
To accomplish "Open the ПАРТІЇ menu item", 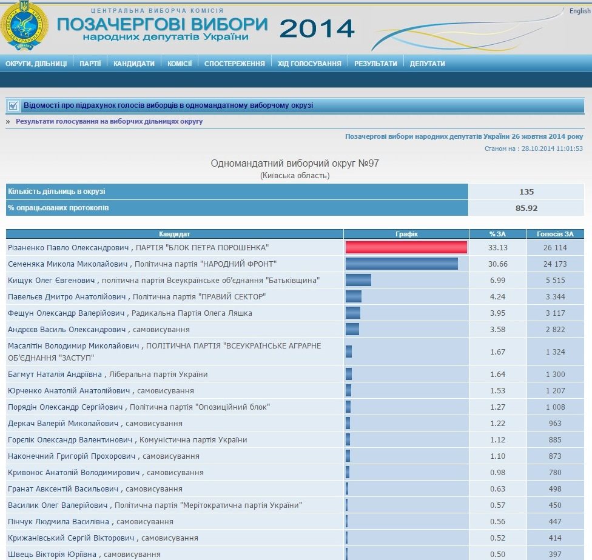I will [x=90, y=64].
